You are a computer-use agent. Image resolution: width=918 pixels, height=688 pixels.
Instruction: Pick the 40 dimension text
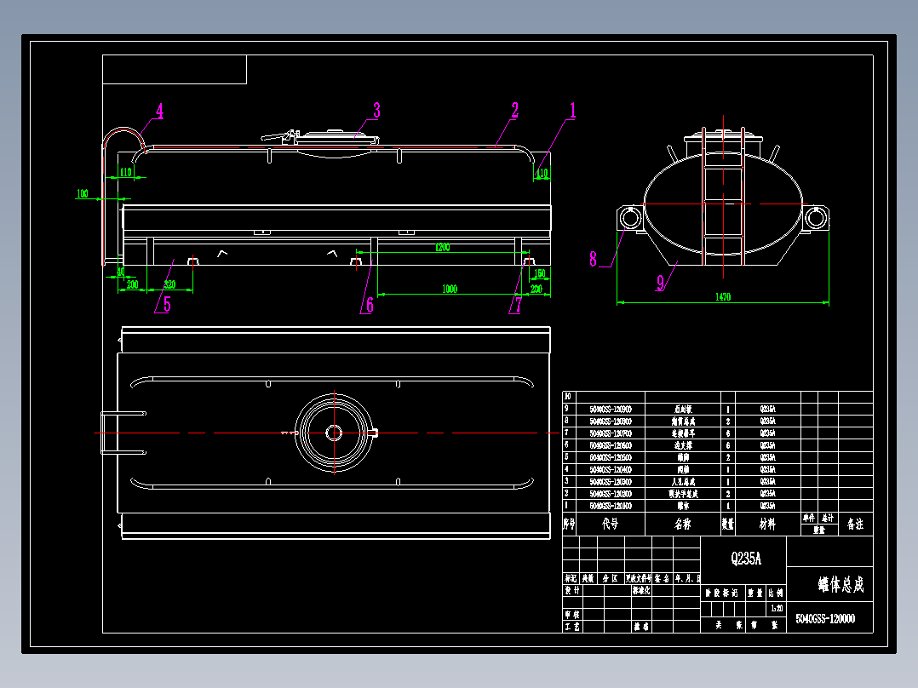121,272
